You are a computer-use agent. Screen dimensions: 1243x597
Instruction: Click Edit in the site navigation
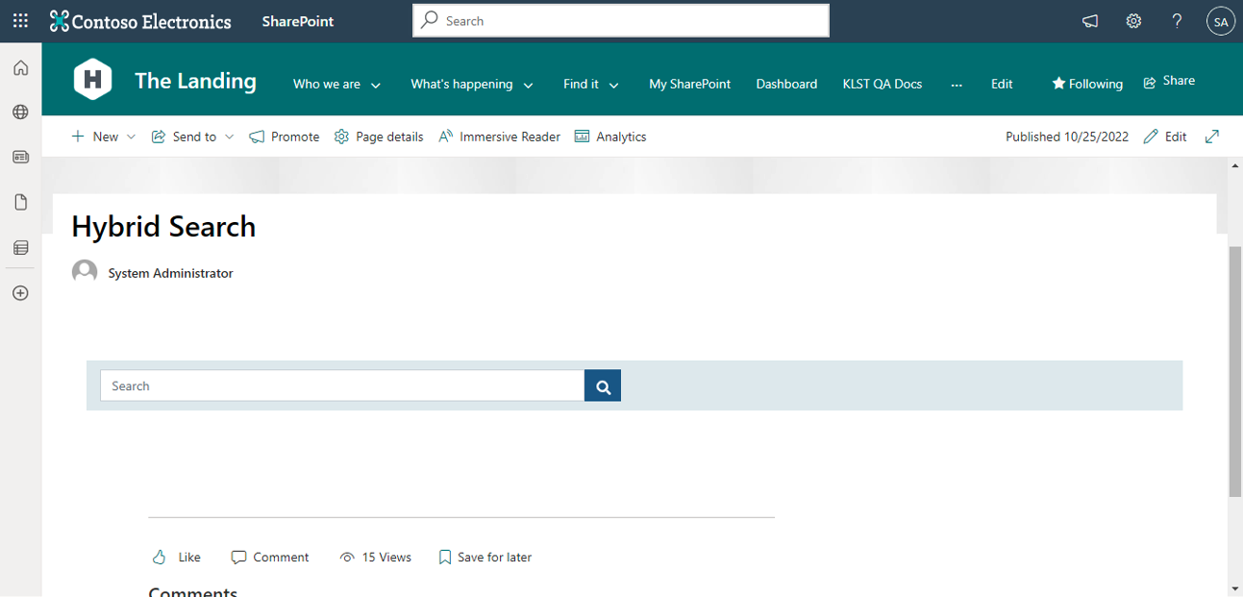click(1002, 85)
